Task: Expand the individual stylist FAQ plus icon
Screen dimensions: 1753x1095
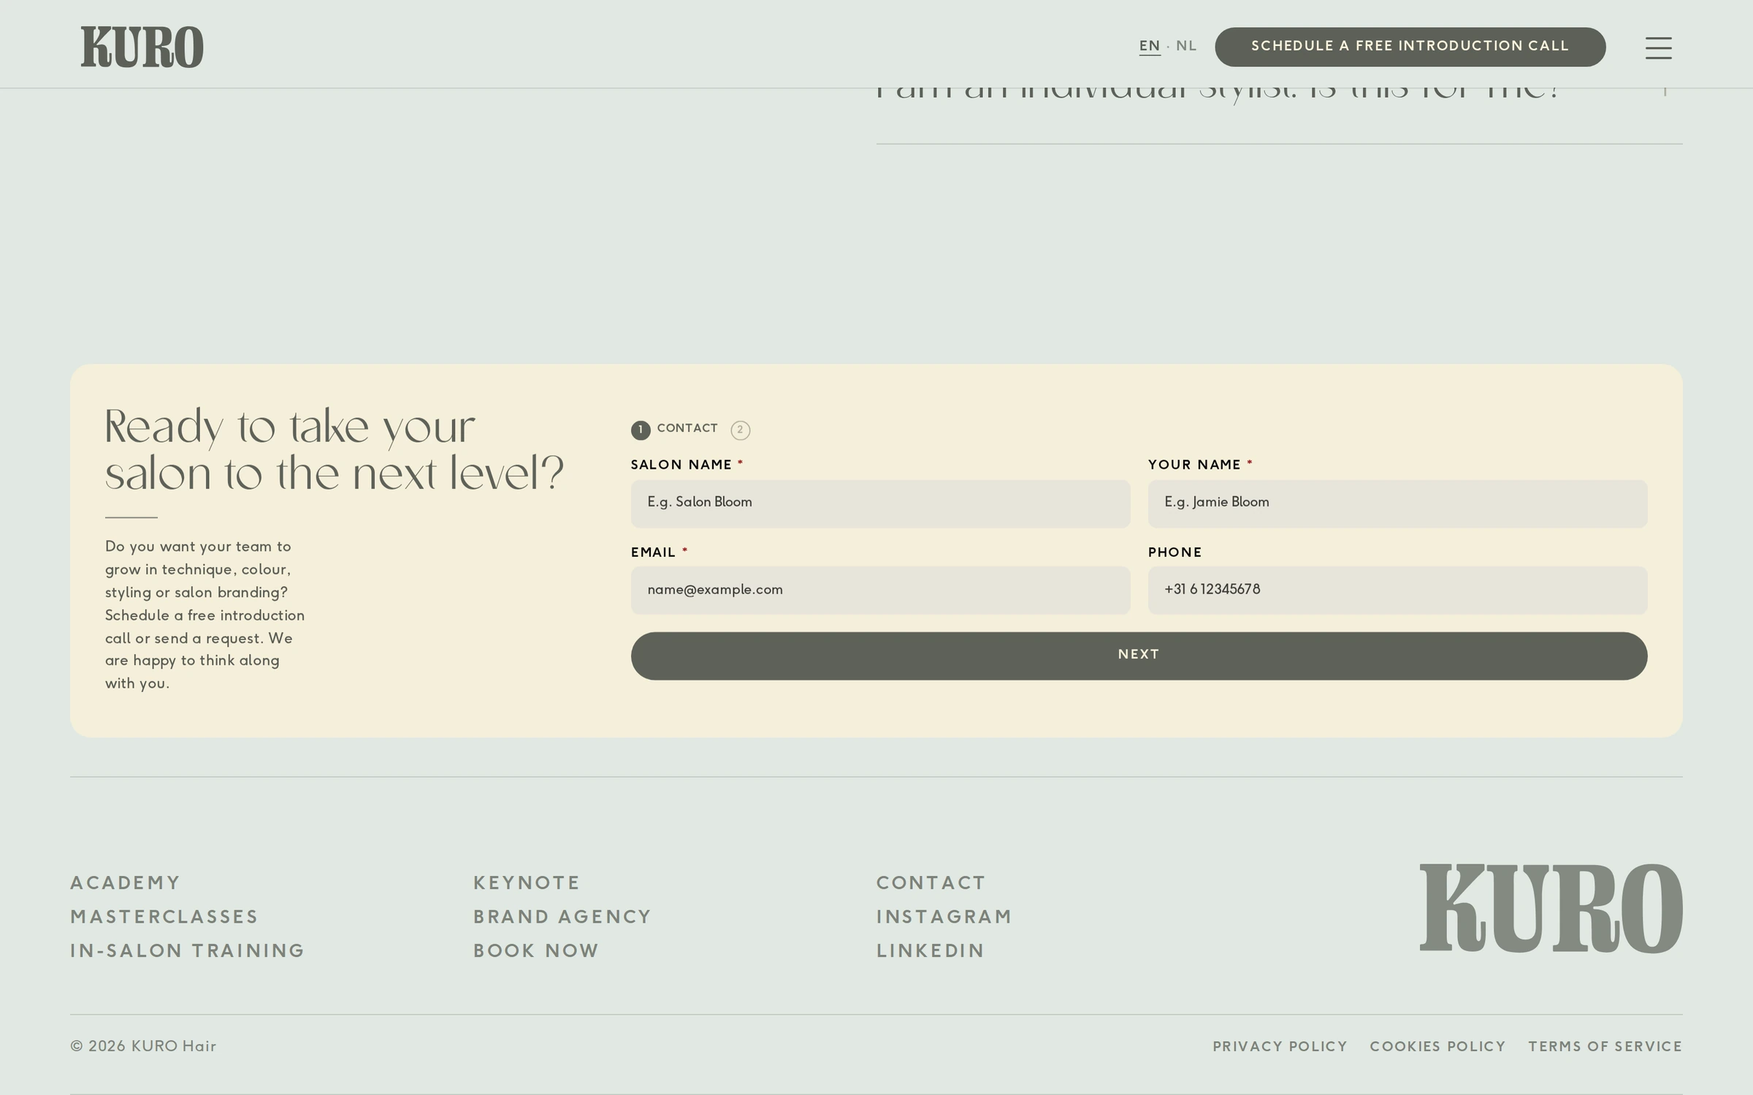Action: 1665,91
